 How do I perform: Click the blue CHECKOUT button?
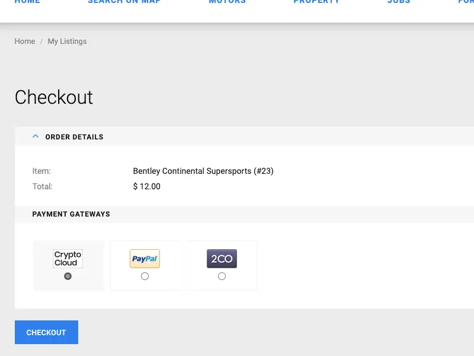point(47,332)
